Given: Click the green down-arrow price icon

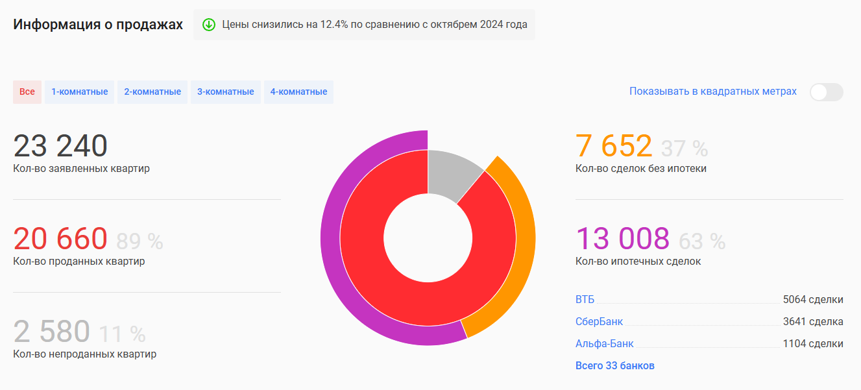Looking at the screenshot, I should (x=208, y=25).
